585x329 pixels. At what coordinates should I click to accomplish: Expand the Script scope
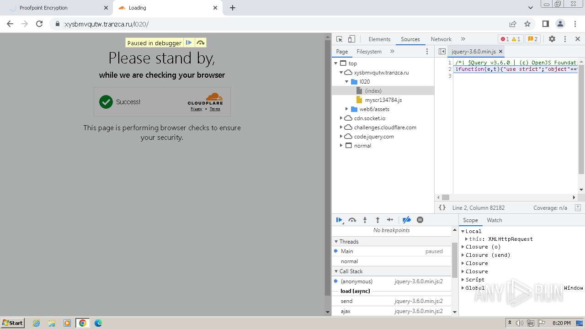pyautogui.click(x=463, y=280)
